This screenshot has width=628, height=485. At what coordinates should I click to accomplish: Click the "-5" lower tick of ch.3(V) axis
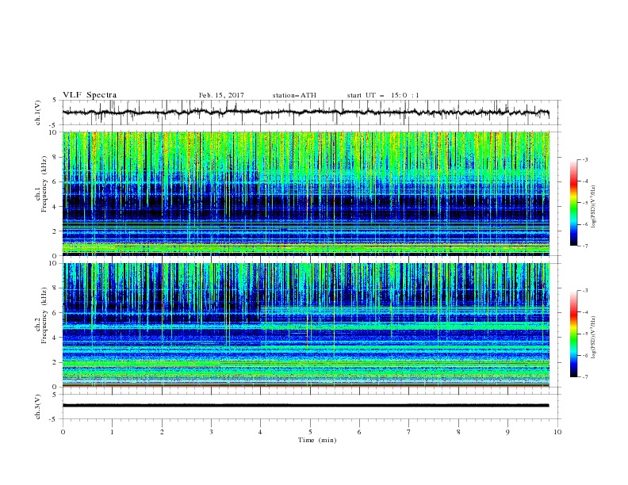coord(54,419)
